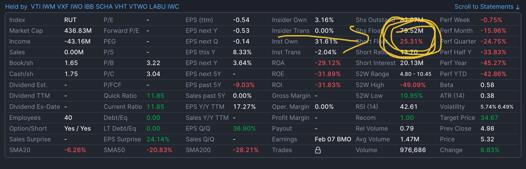Click the Target Price 34.67 value
This screenshot has height=169, width=526.
point(489,118)
